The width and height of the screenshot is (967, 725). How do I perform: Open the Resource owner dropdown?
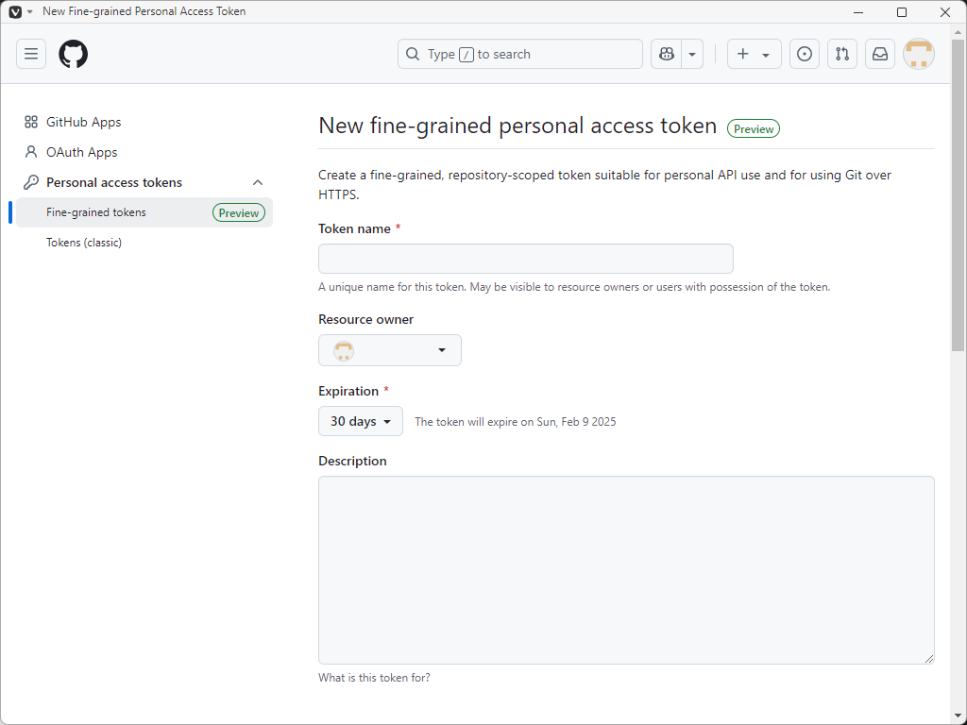click(x=389, y=350)
